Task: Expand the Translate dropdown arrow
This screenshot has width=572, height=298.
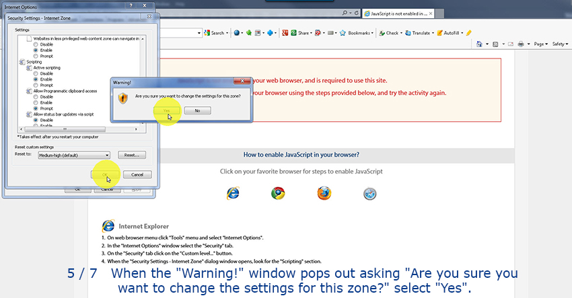Action: pyautogui.click(x=433, y=33)
